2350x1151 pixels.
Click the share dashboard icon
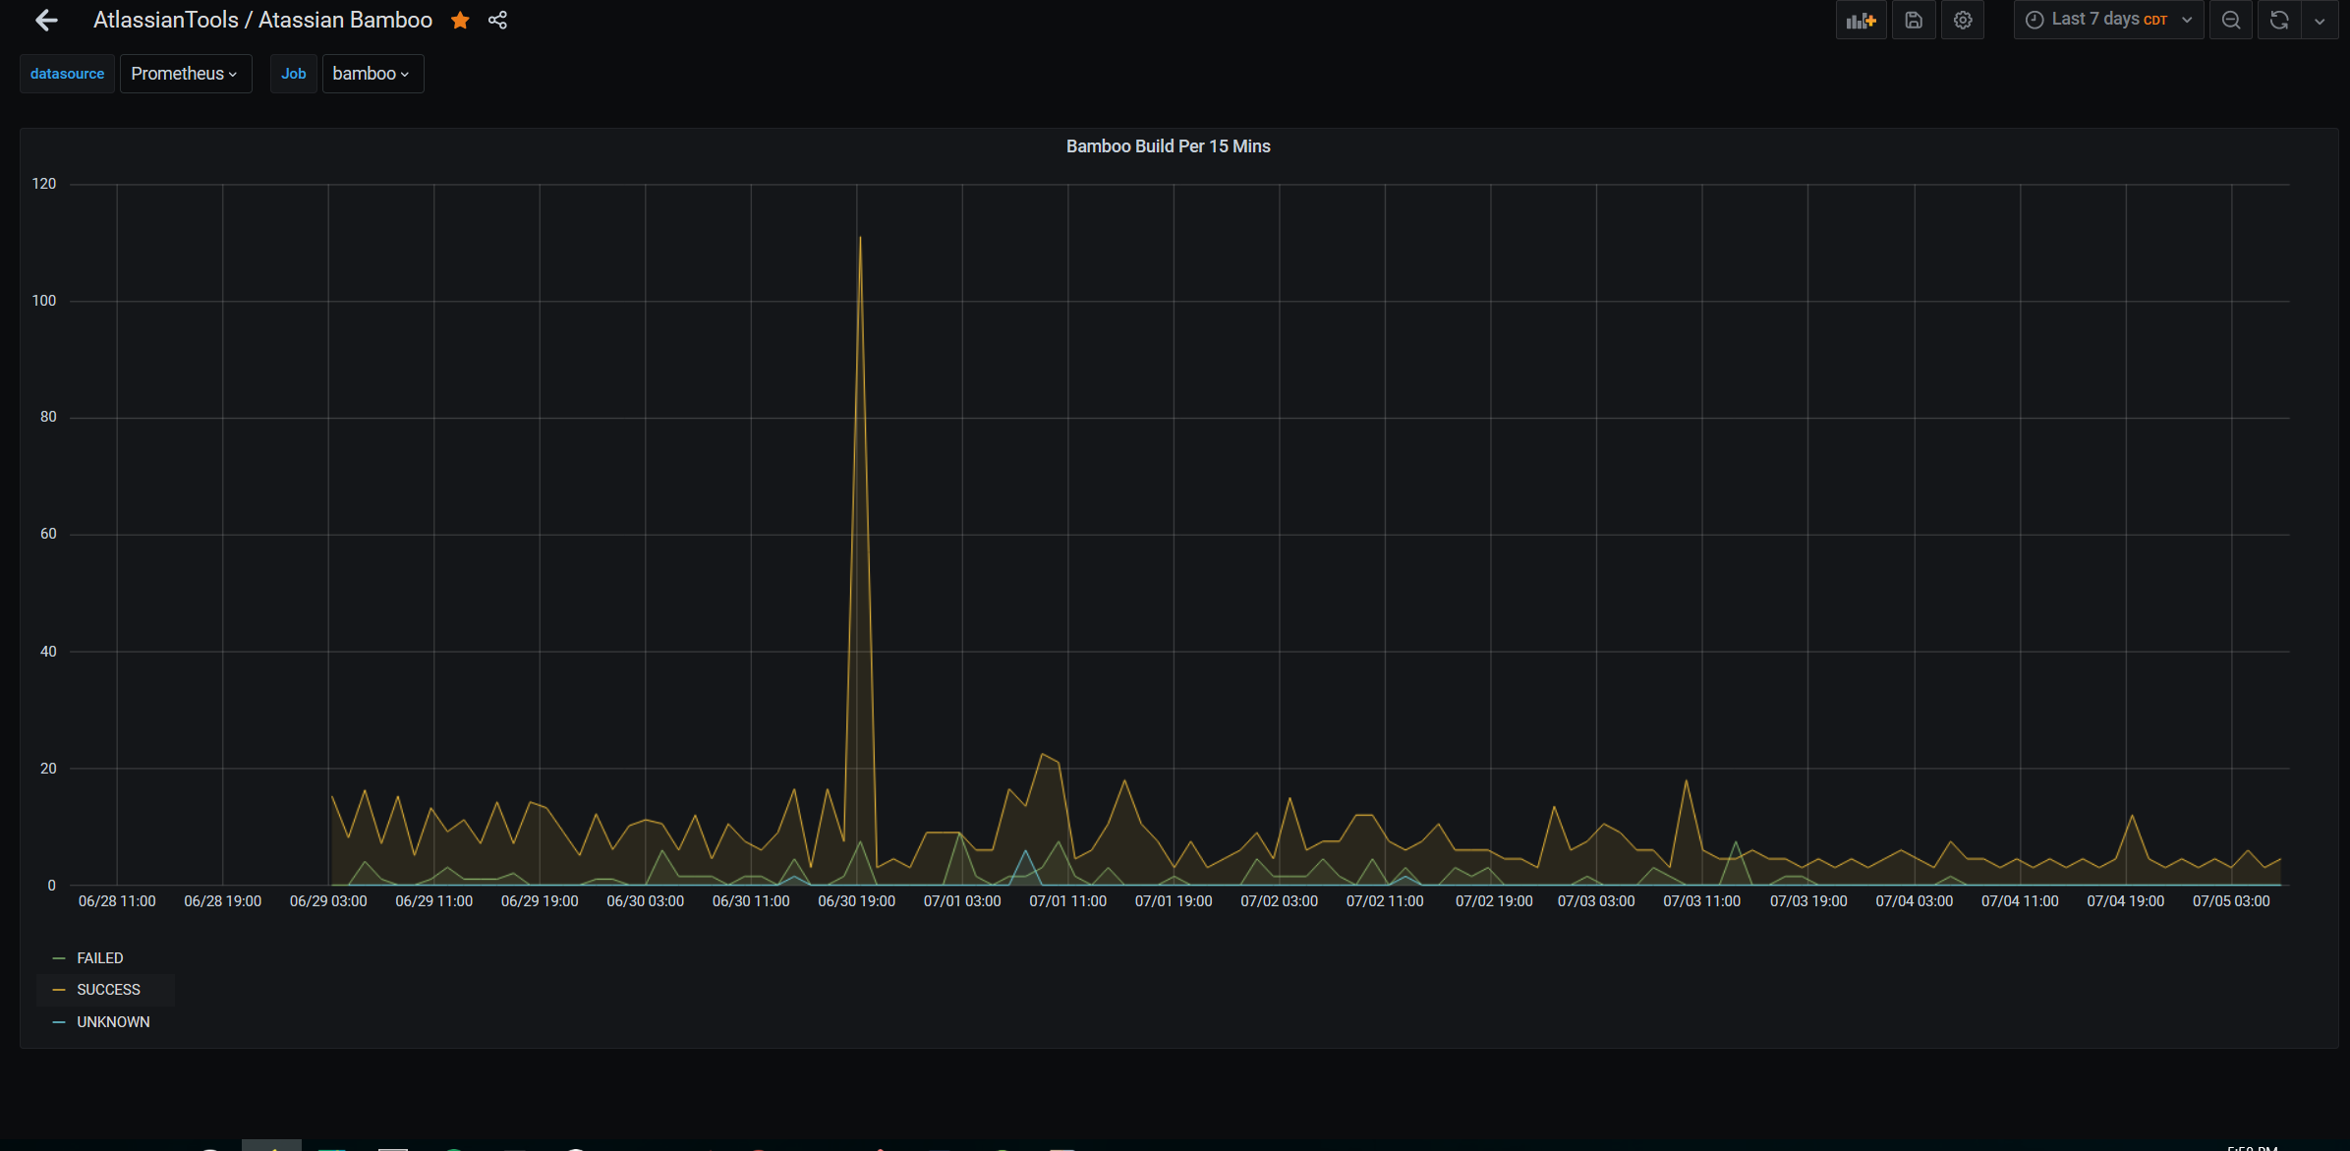click(497, 20)
